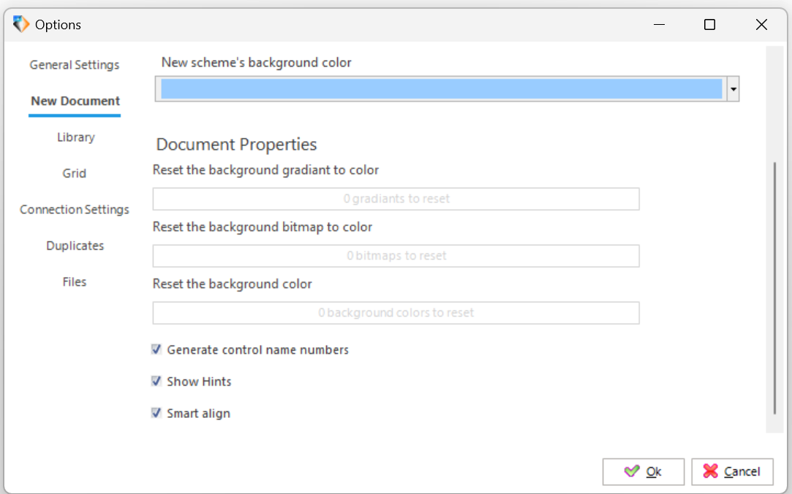Image resolution: width=792 pixels, height=494 pixels.
Task: Click the 0 bitmaps to reset button
Action: (396, 256)
